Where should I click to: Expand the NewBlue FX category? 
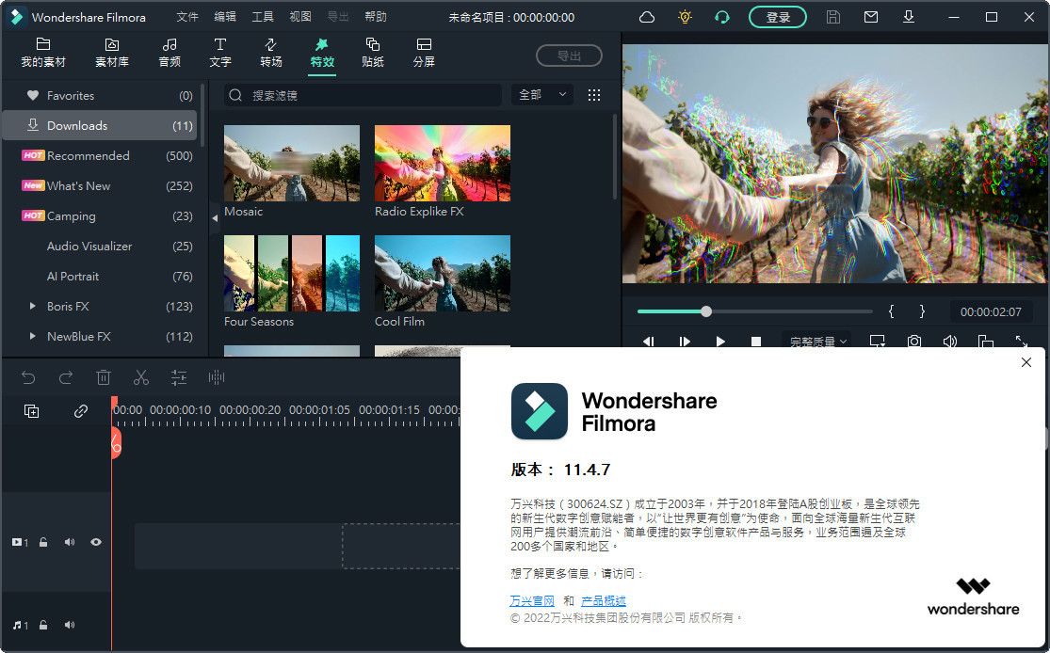pyautogui.click(x=33, y=337)
